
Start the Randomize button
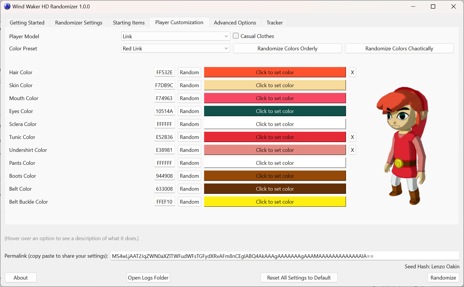coord(443,278)
